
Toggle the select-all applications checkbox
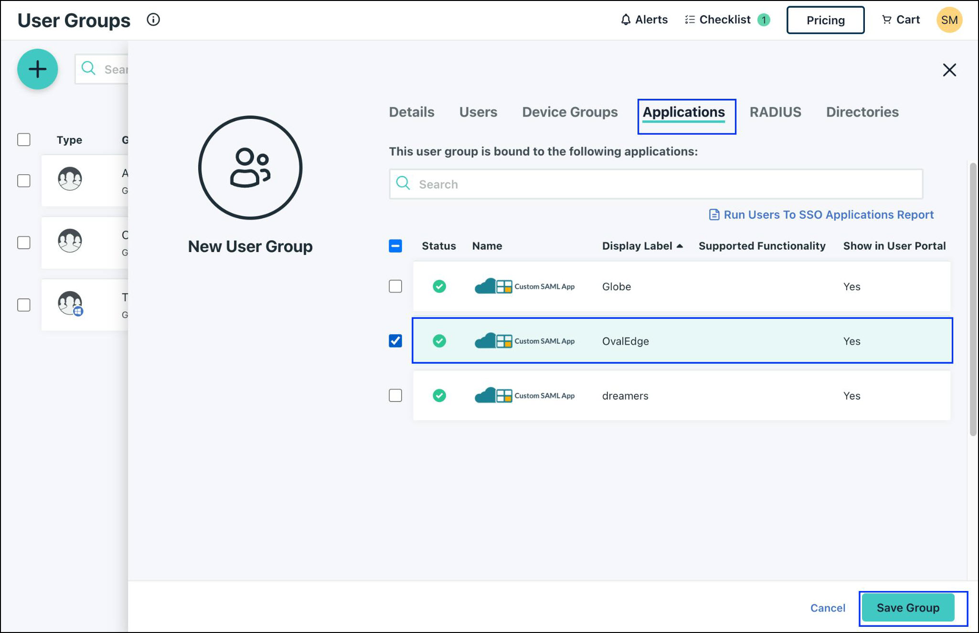[x=395, y=246]
